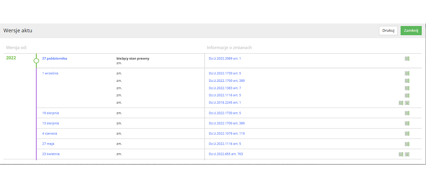Viewport: 426px width, 188px height.
Task: Open the info icon for Dz.U.2022.655
Action: [407, 154]
